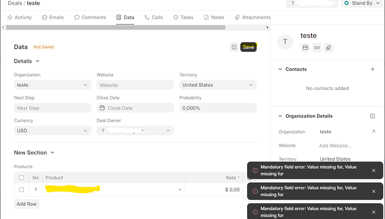This screenshot has height=219, width=385.
Task: Click the assigned user button beside Stand By
Action: click(312, 3)
